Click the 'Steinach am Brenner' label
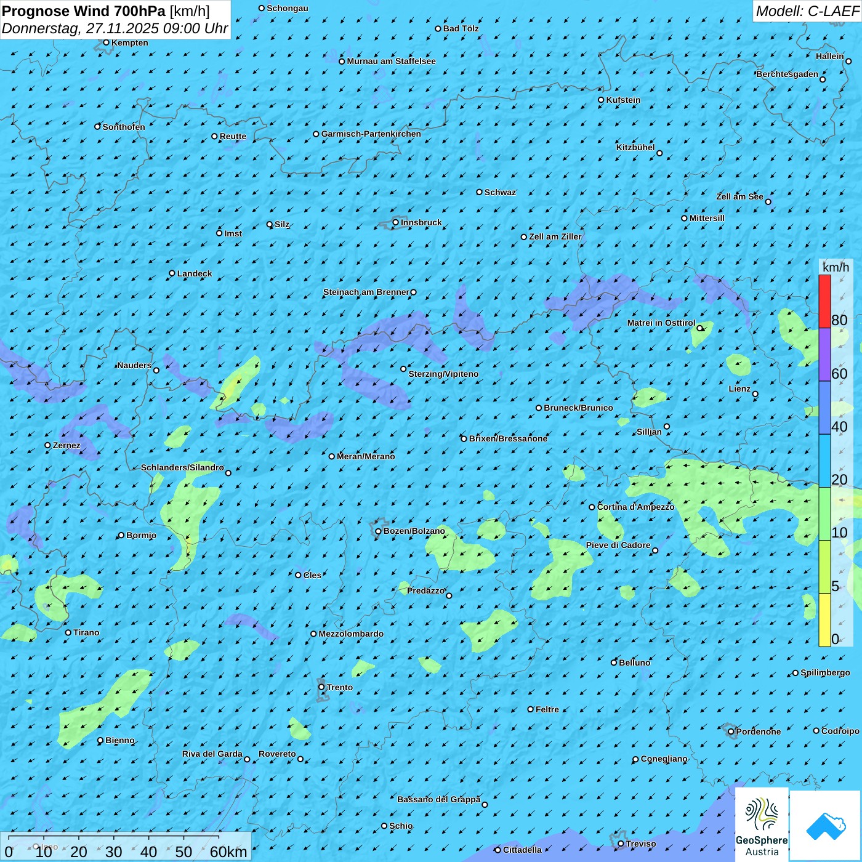The width and height of the screenshot is (862, 862). coord(366,292)
